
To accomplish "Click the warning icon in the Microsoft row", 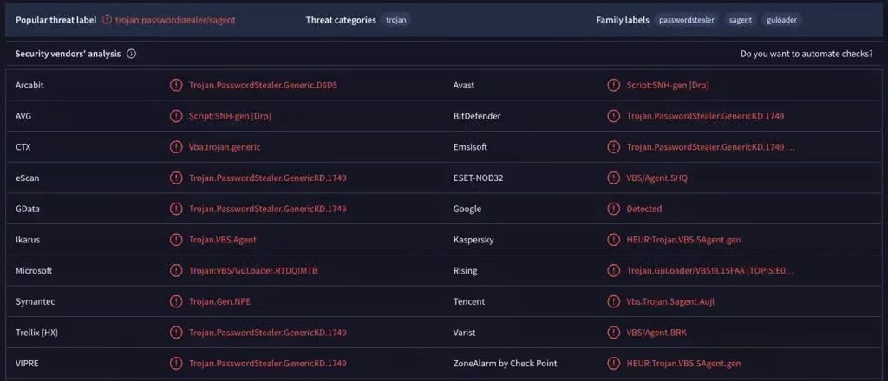I will coord(176,270).
